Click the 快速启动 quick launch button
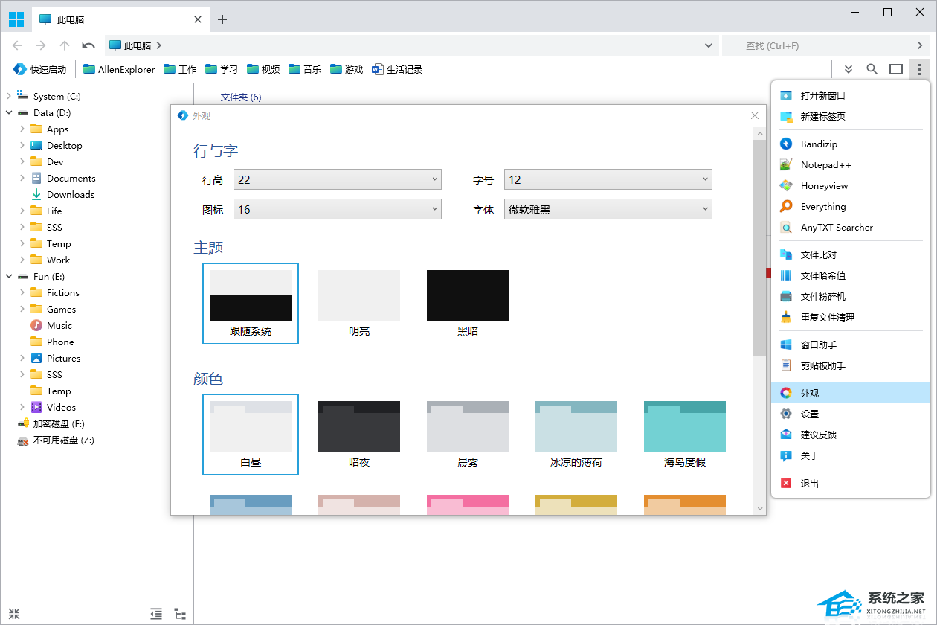This screenshot has width=937, height=625. coord(40,69)
